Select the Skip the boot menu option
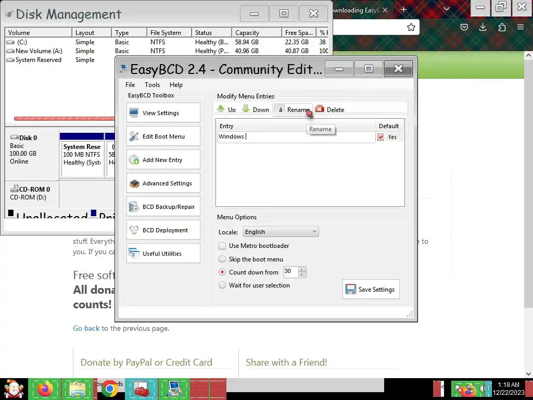Screen dimensions: 533x400 (x=222, y=259)
